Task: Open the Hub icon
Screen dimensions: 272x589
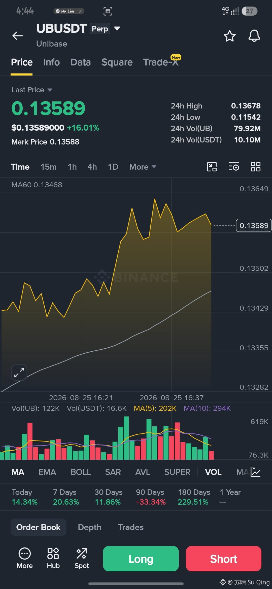Action: tap(53, 558)
